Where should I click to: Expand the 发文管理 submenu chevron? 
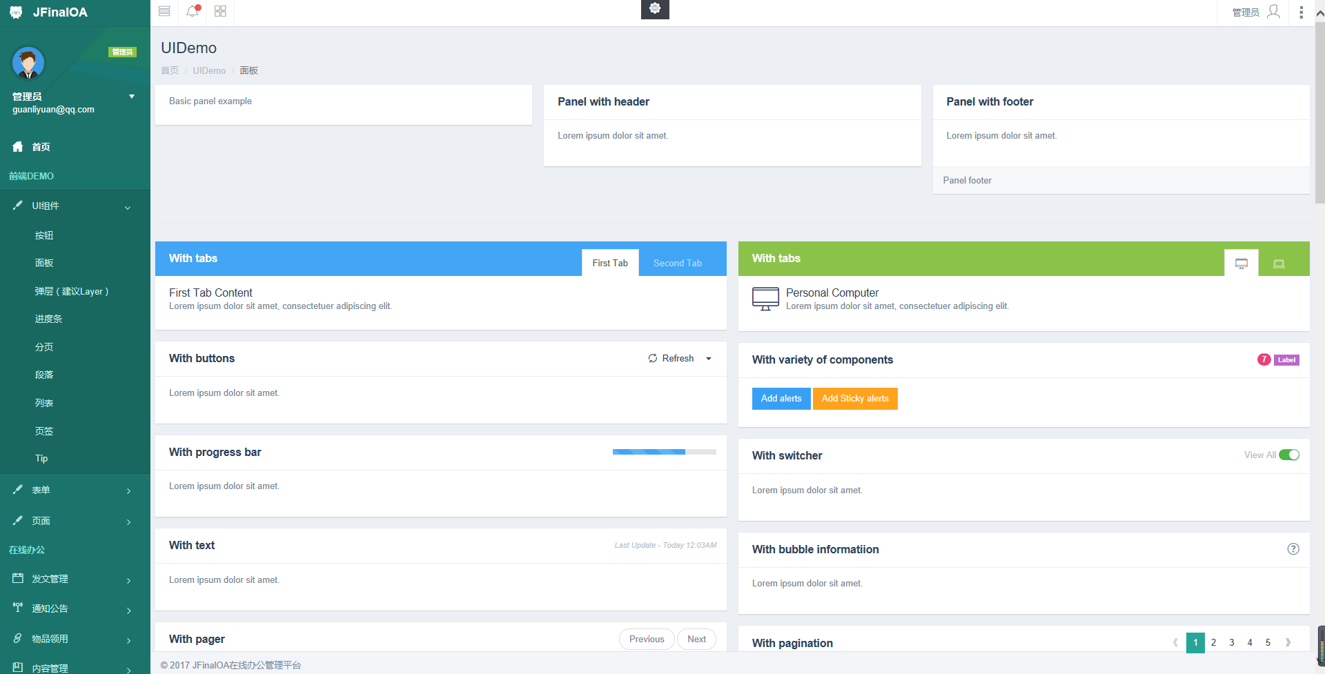click(128, 581)
